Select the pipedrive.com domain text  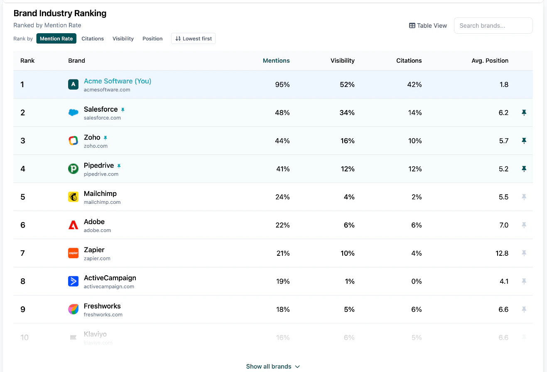[101, 174]
